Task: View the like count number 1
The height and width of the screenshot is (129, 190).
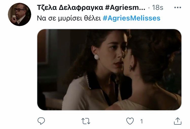Action: (141, 121)
